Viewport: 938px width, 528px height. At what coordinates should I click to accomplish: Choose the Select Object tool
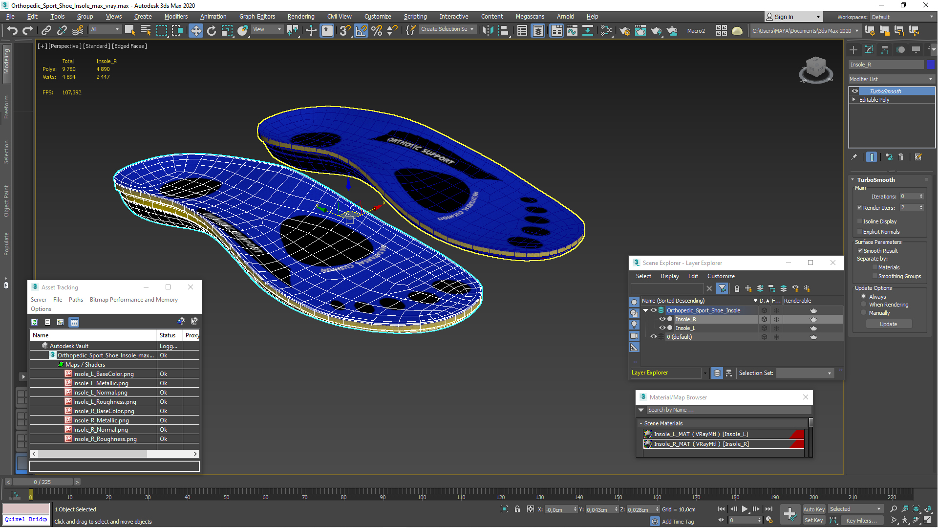pos(130,30)
